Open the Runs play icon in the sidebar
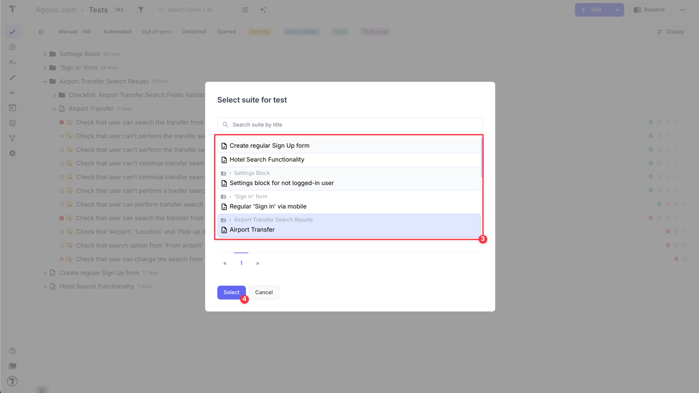 pos(12,47)
